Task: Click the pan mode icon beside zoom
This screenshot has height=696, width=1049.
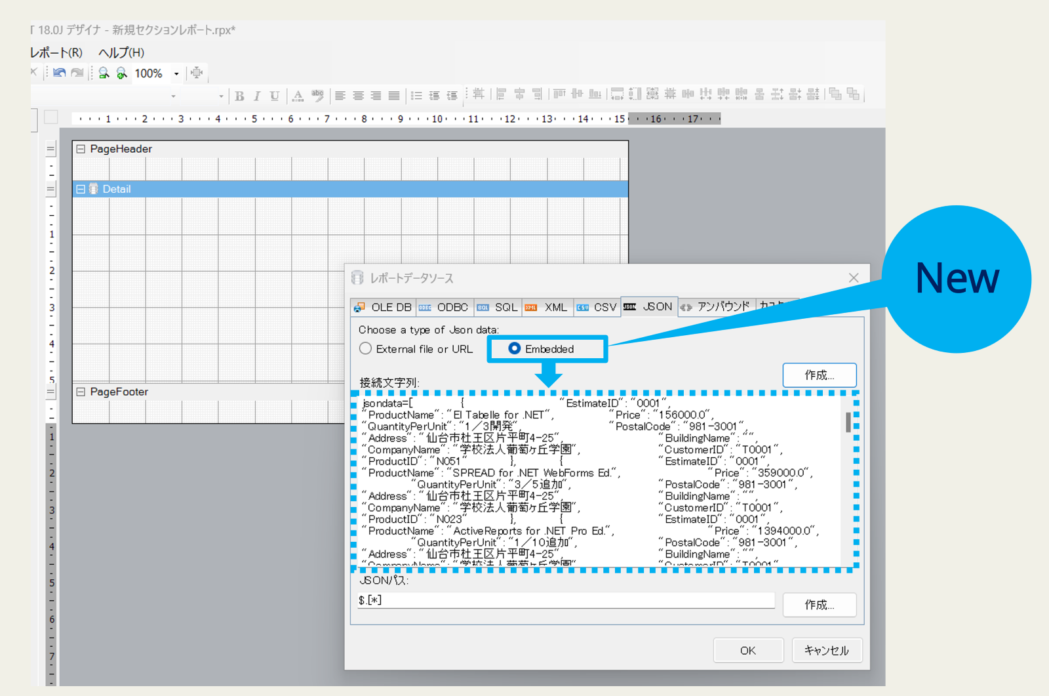Action: (197, 73)
